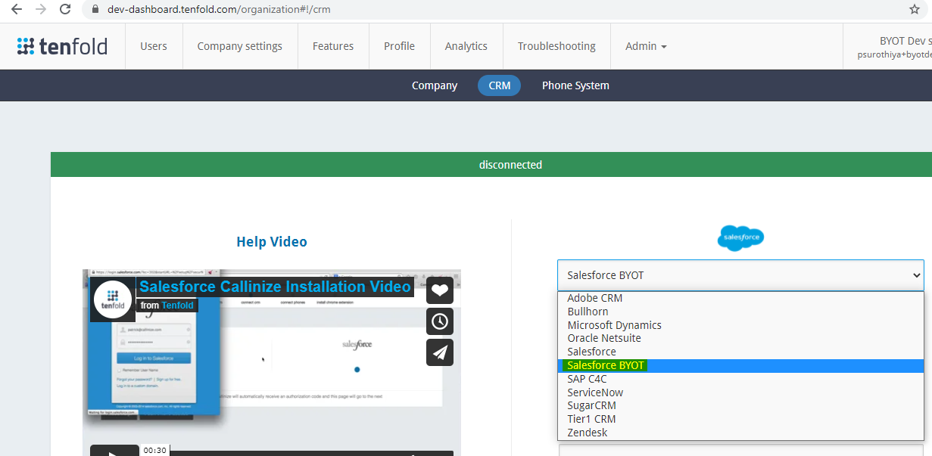The width and height of the screenshot is (932, 456).
Task: Share the video via paper plane icon
Action: pyautogui.click(x=440, y=352)
